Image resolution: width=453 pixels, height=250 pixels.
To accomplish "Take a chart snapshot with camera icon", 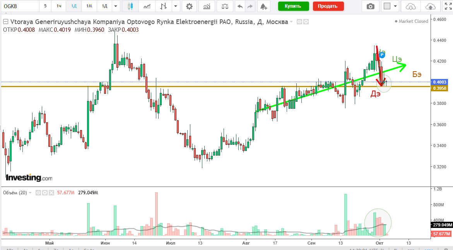I will point(370,6).
